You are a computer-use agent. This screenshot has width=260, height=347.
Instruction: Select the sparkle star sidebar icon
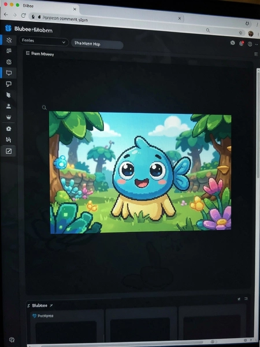point(9,40)
